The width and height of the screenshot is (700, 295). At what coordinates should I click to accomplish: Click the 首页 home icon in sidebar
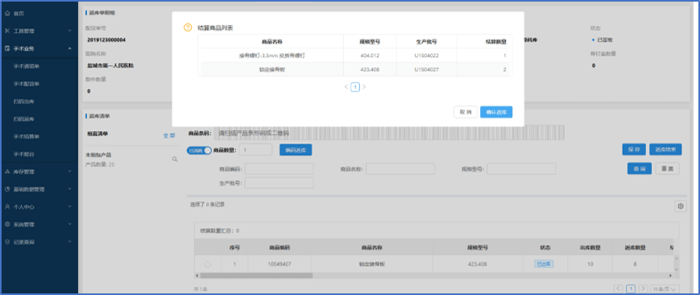[x=7, y=14]
